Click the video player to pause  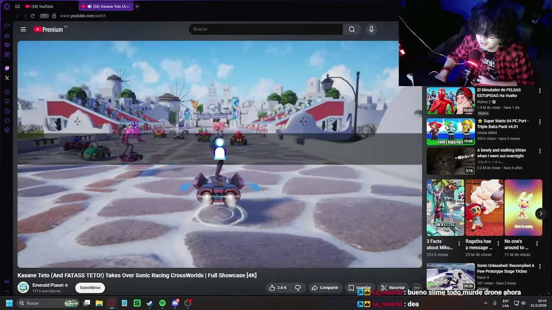click(x=220, y=154)
